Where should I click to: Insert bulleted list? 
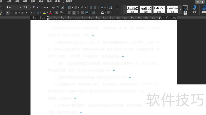[x=69, y=7]
